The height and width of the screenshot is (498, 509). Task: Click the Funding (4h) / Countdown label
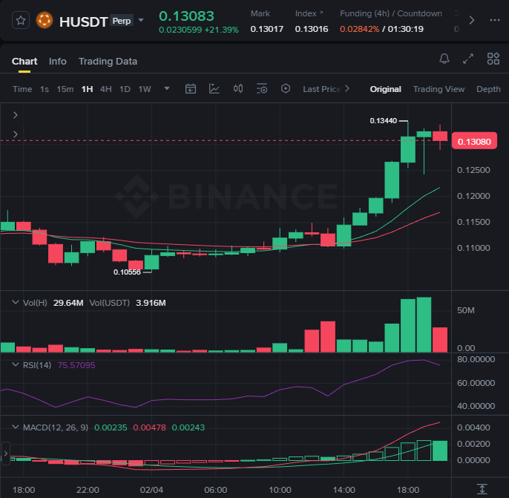coord(391,13)
